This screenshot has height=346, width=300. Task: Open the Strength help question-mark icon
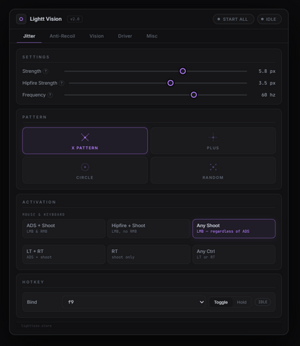[x=45, y=71]
